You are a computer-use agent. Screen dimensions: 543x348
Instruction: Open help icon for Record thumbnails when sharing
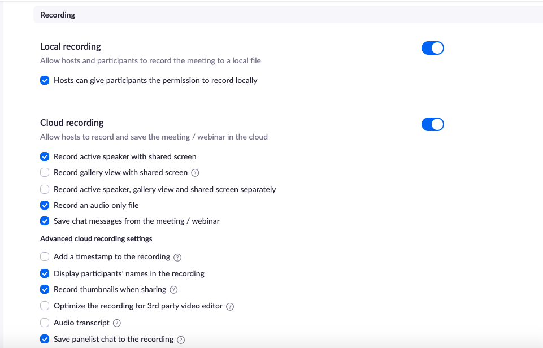tap(173, 290)
